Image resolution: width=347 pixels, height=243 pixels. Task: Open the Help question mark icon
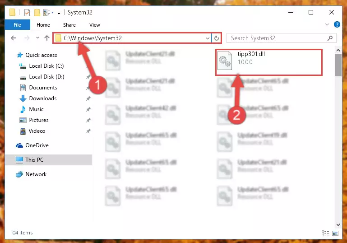337,24
